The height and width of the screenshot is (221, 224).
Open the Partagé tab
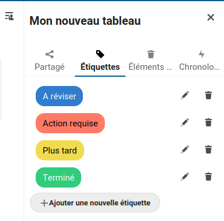coord(50,61)
